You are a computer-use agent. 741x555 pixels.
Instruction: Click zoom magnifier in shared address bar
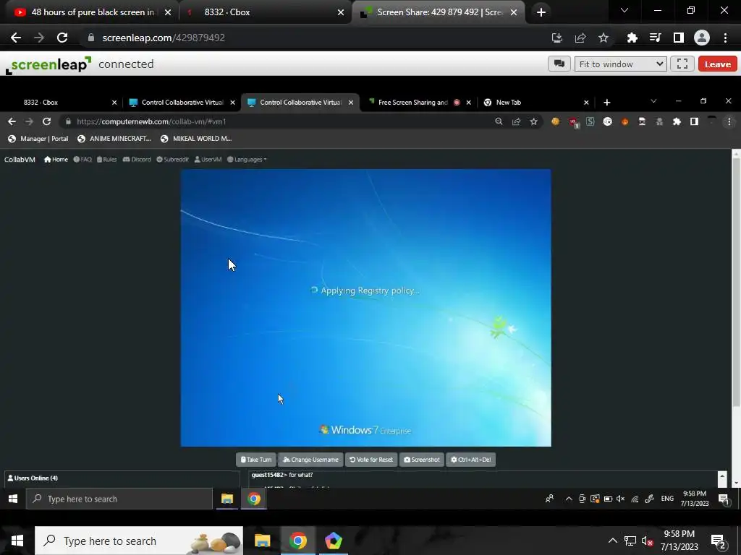pos(499,121)
